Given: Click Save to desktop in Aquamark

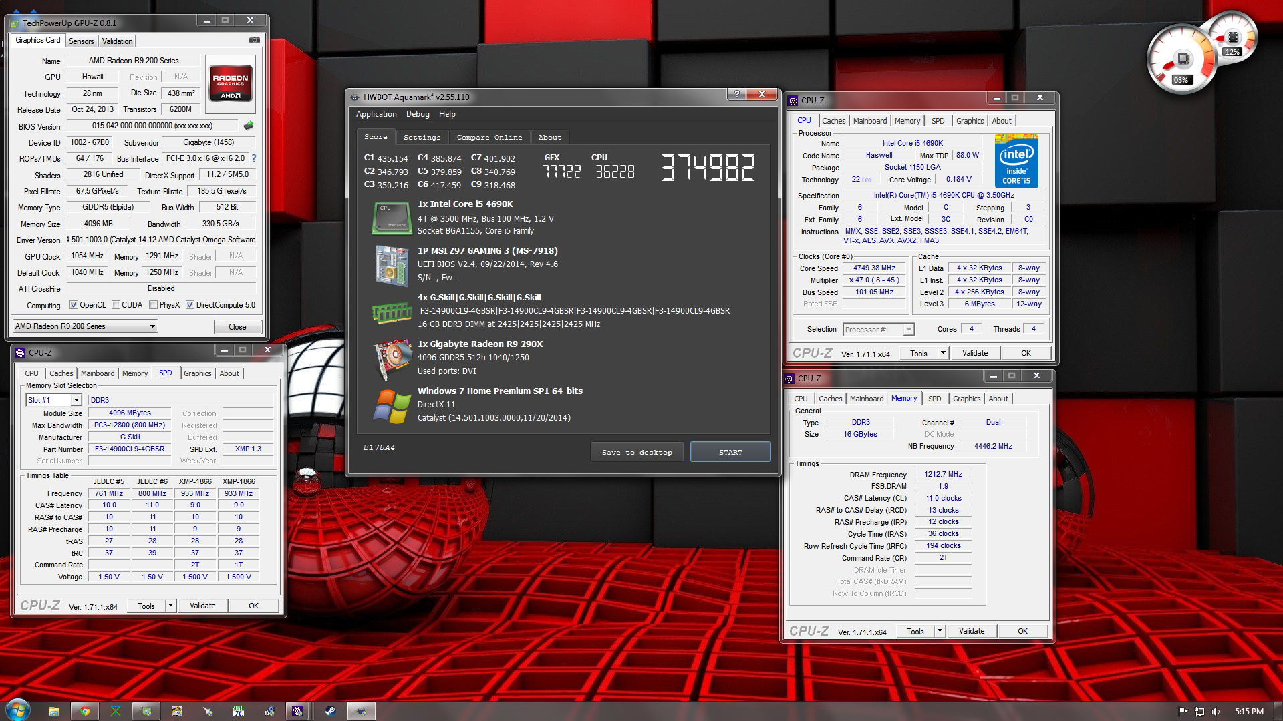Looking at the screenshot, I should tap(637, 452).
